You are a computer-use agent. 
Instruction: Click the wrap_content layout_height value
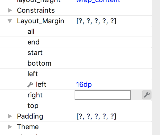click(98, 1)
